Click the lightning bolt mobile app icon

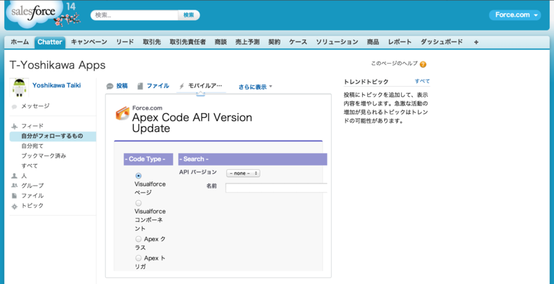point(181,86)
